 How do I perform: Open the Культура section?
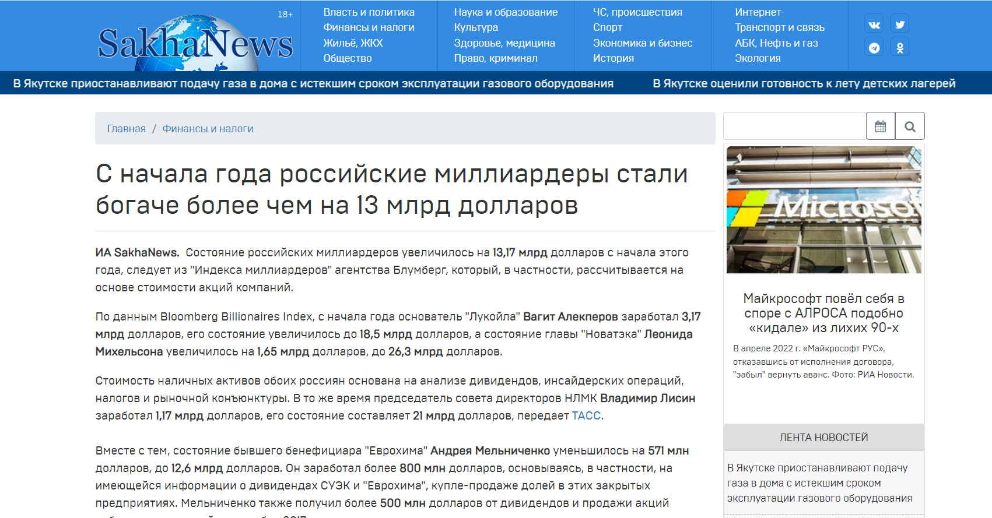point(476,27)
